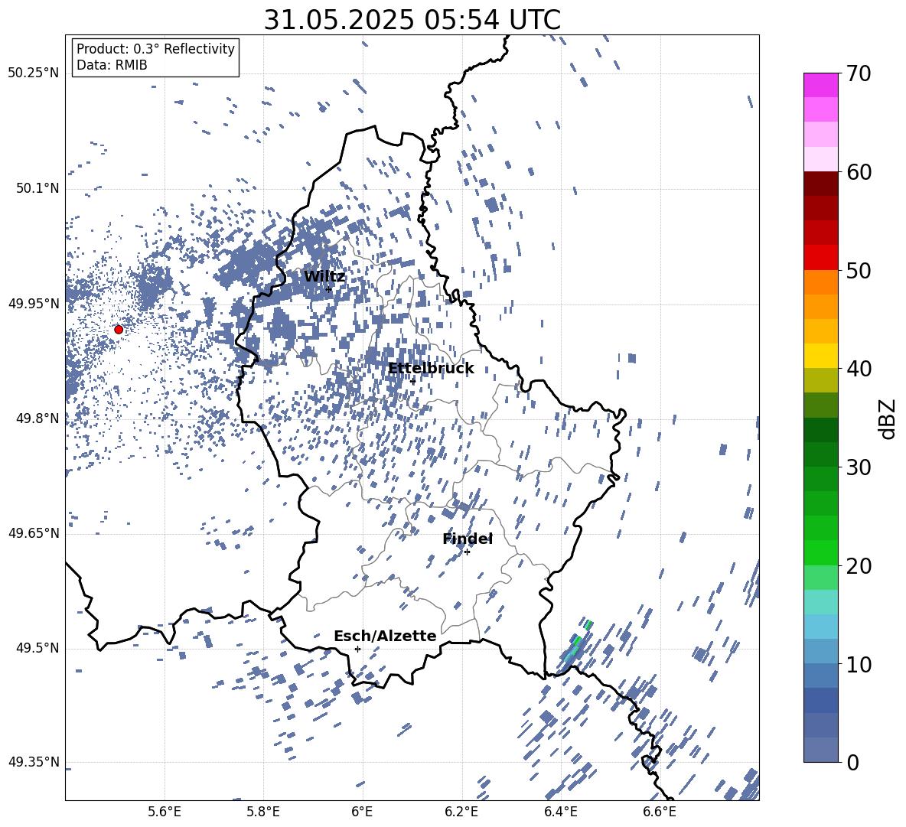Click the bright red colorbar segment above 50
Viewport: 906px width, 827px height.
(x=820, y=258)
